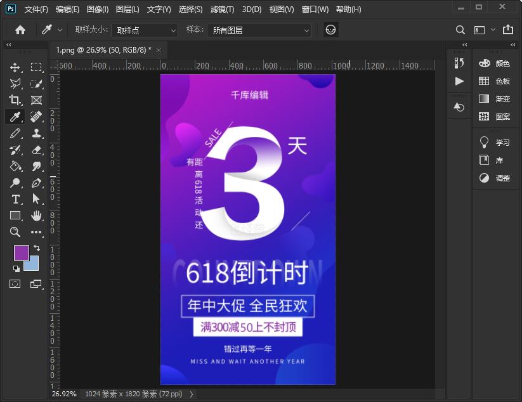522x402 pixels.
Task: Select the Eraser tool
Action: (36, 150)
